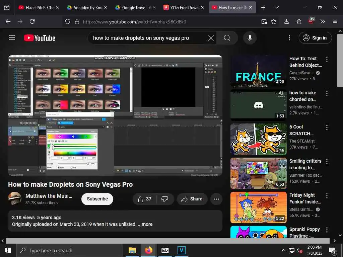Open the Vegas Pro taskbar icon
This screenshot has height=257, width=343.
point(181,250)
